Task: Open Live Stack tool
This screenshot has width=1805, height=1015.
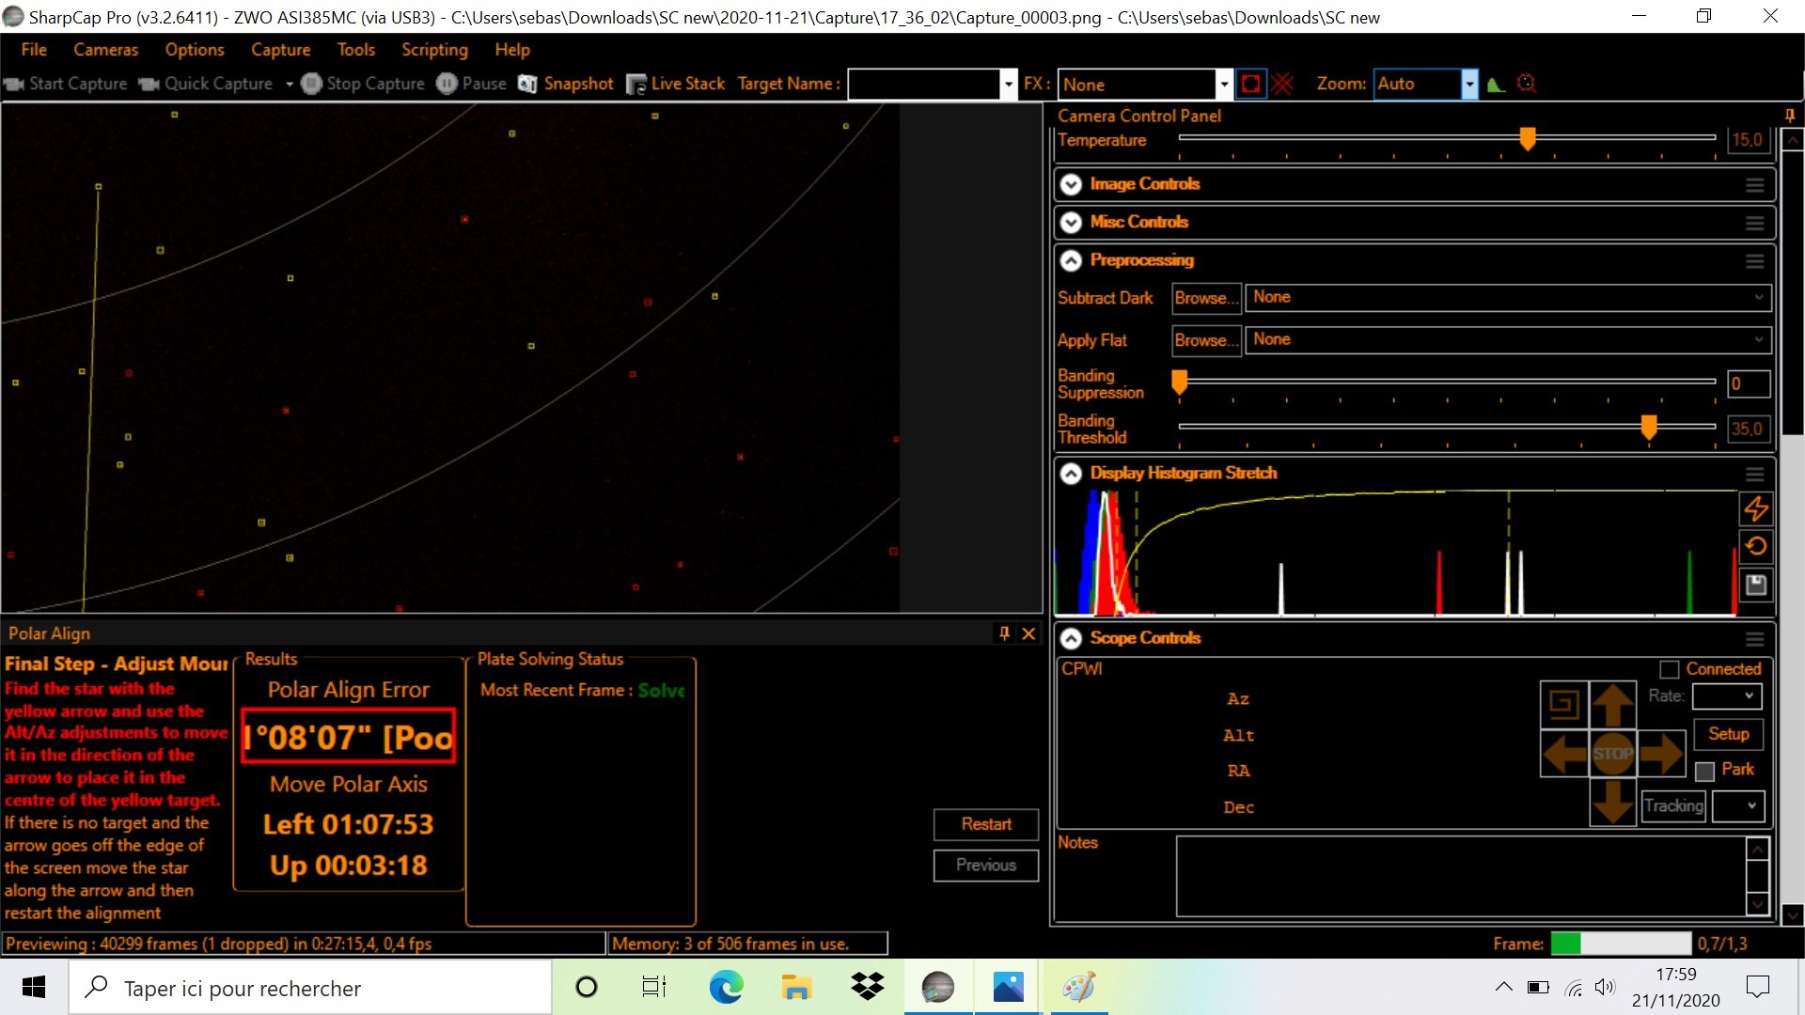Action: pos(675,84)
